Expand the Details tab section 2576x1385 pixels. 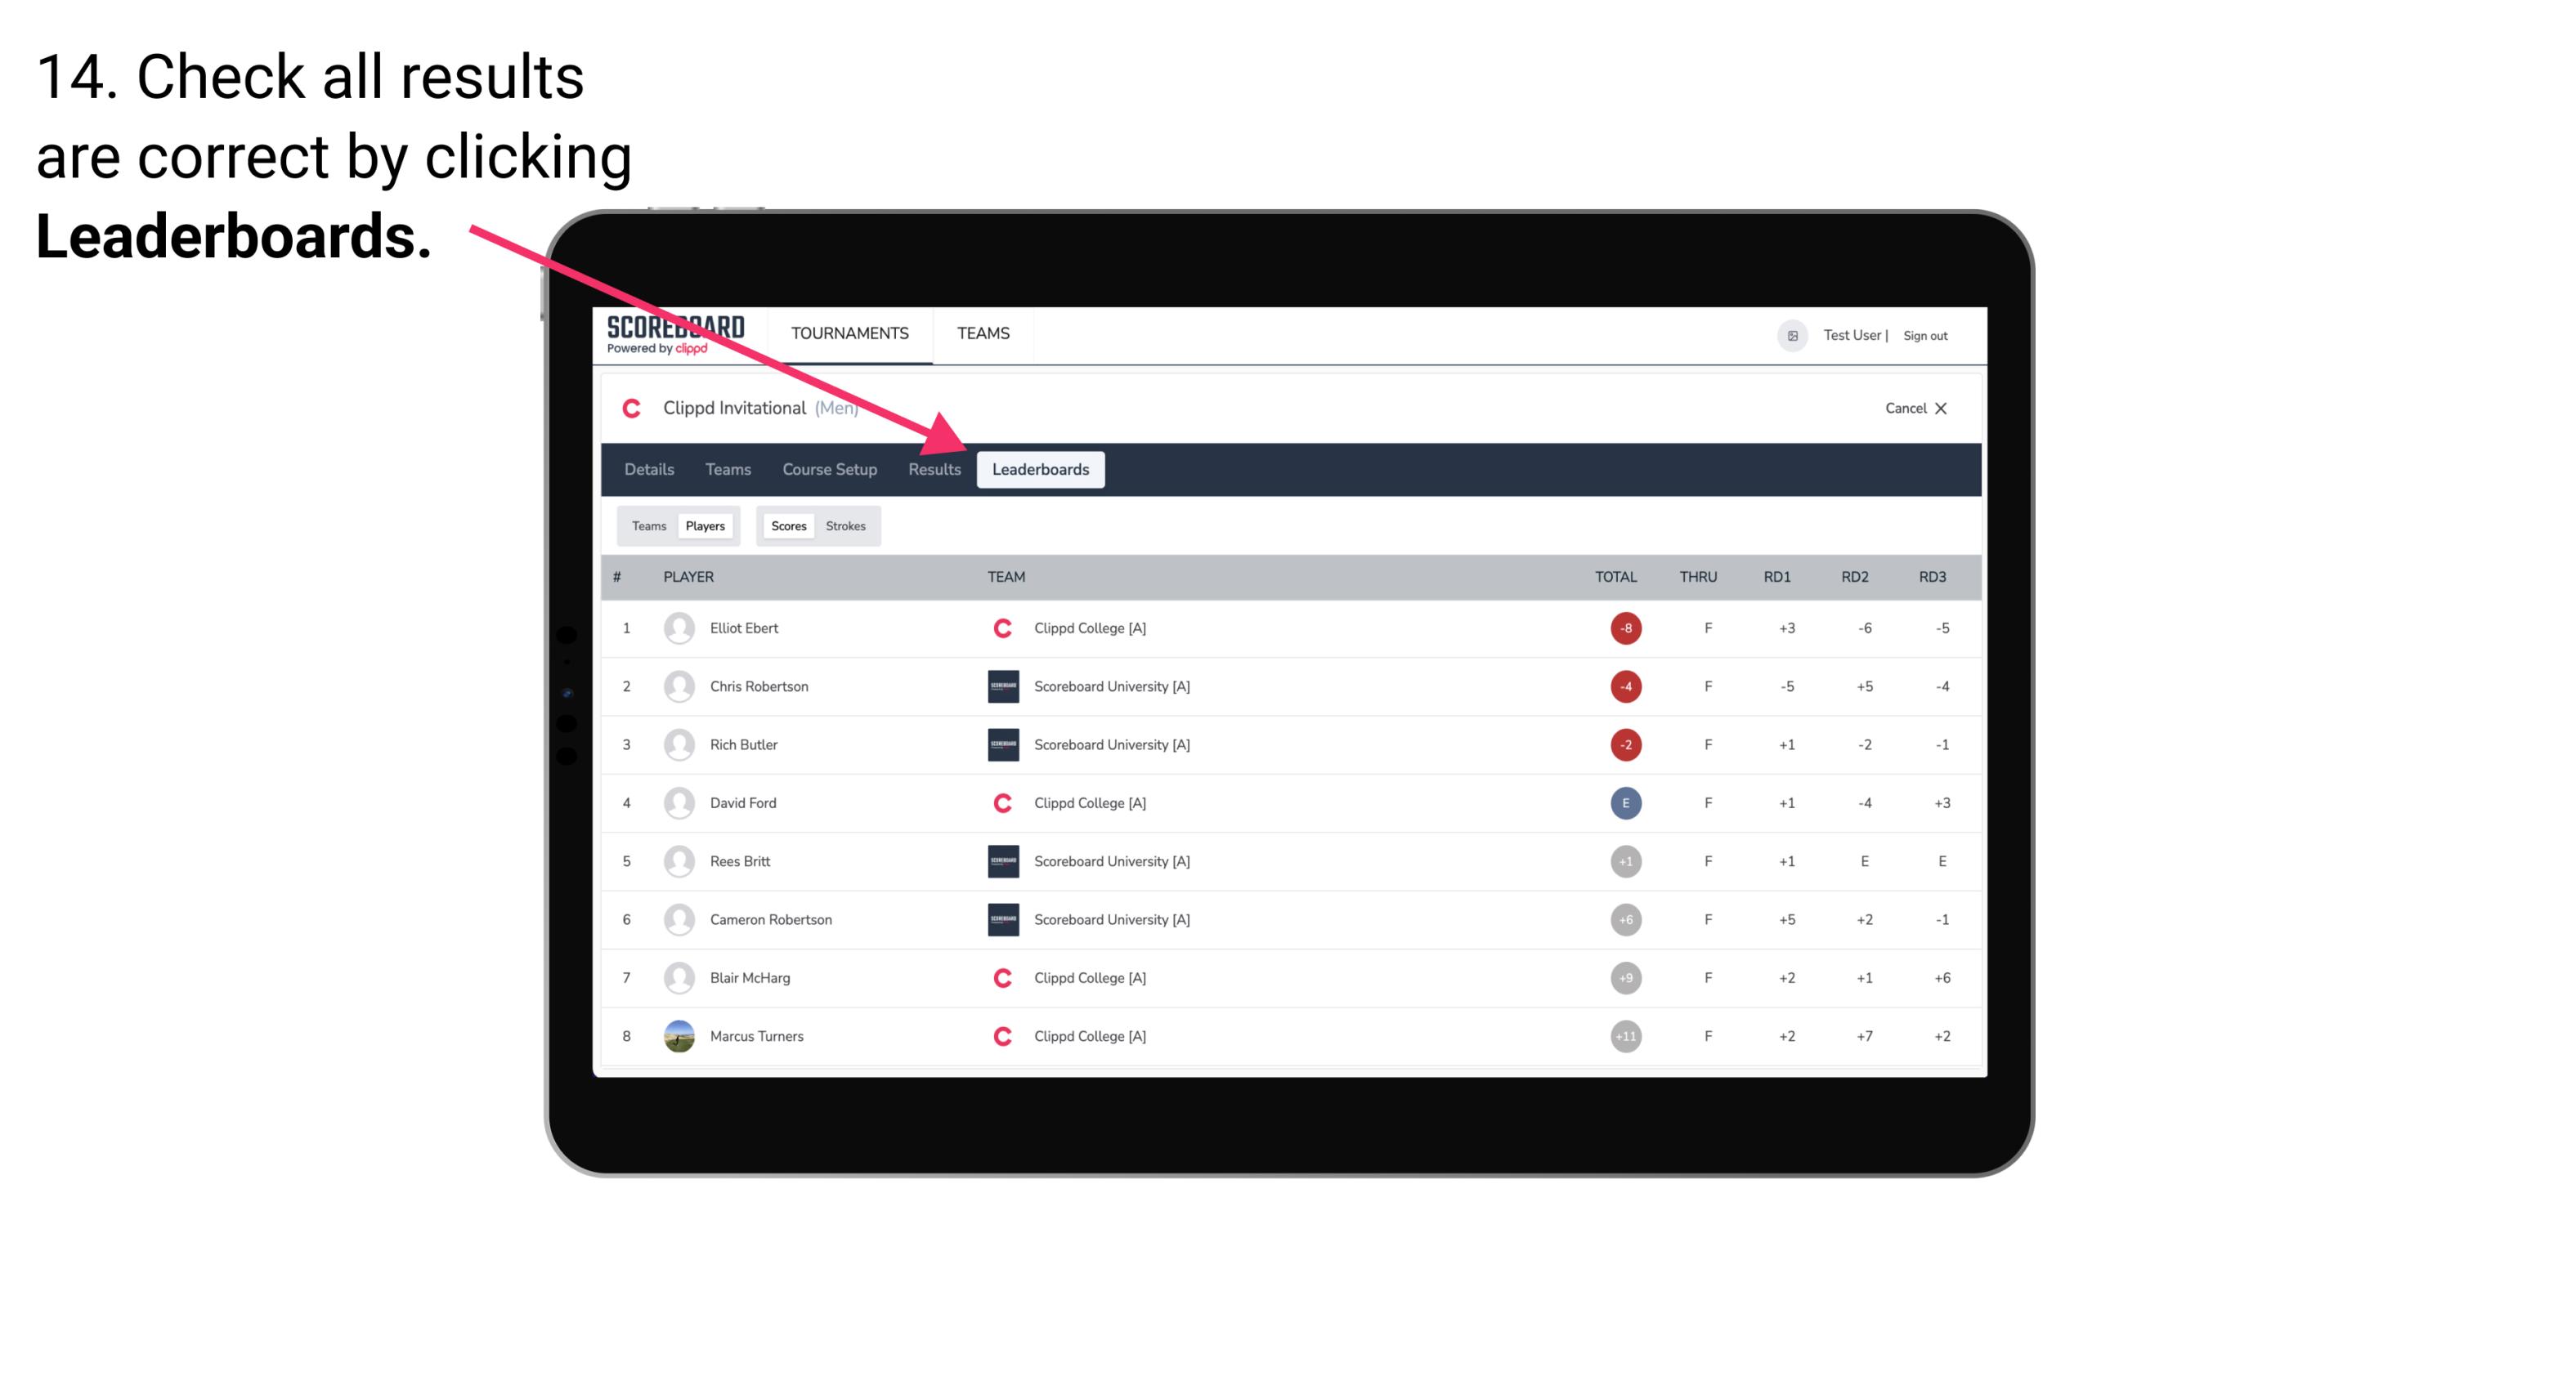648,469
